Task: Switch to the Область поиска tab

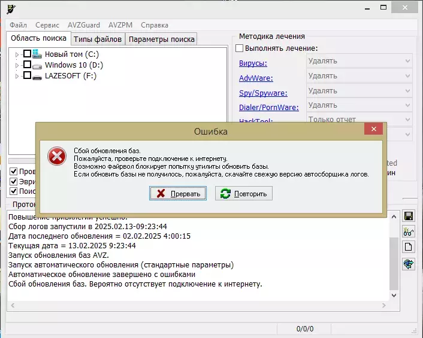Action: [x=38, y=38]
